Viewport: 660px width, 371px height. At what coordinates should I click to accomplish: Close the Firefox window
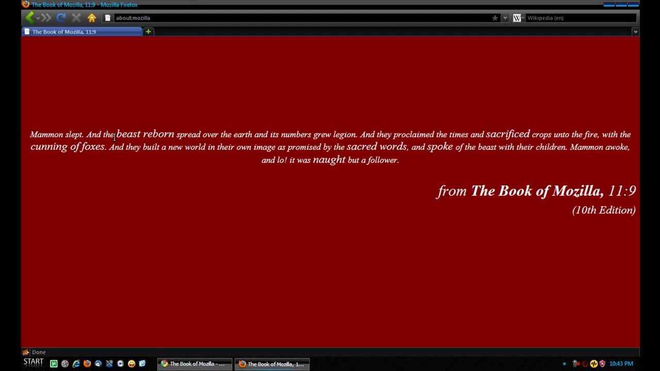tap(634, 4)
